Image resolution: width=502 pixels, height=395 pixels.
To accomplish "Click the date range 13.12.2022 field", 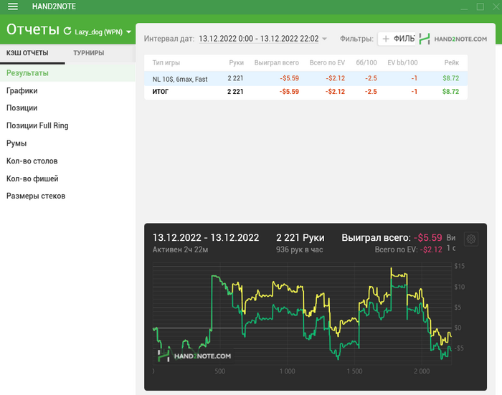I will [x=259, y=39].
